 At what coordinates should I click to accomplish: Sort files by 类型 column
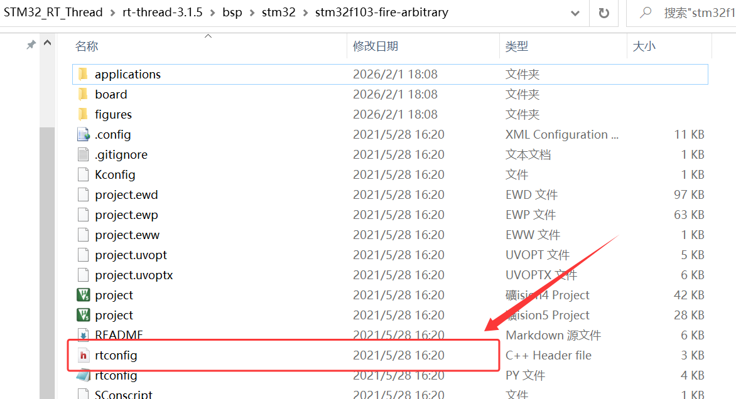pyautogui.click(x=517, y=46)
